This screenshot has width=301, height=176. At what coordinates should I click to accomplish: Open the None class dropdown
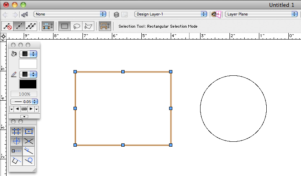click(x=70, y=14)
